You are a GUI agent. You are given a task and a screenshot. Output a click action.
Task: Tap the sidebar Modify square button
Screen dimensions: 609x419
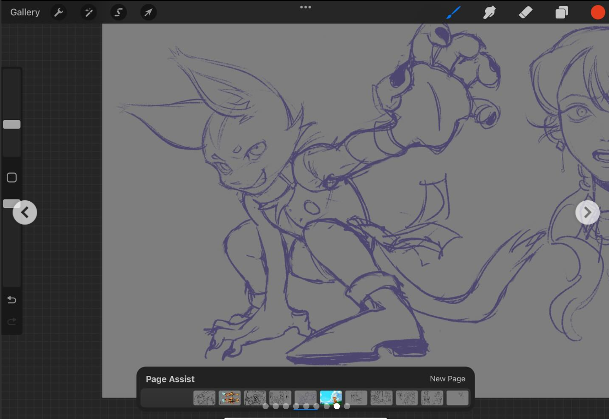click(12, 178)
